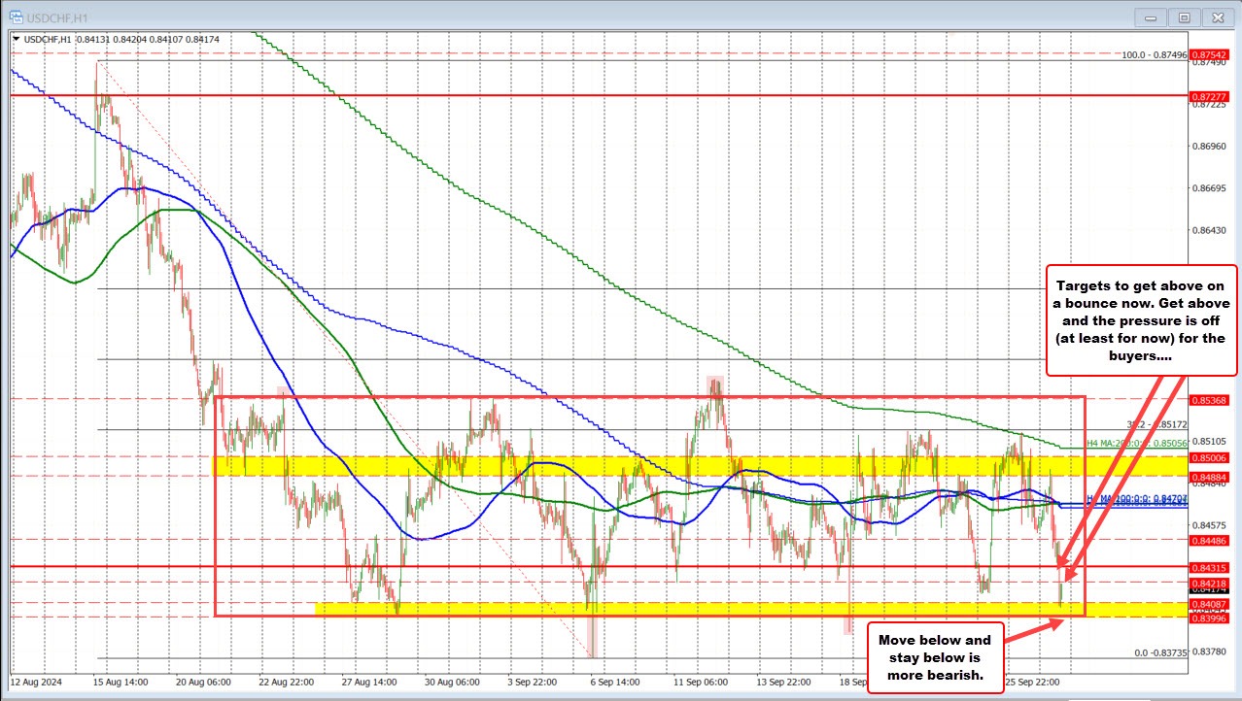Click the 'Move below and stay below' annotation
The width and height of the screenshot is (1242, 701).
pos(934,656)
